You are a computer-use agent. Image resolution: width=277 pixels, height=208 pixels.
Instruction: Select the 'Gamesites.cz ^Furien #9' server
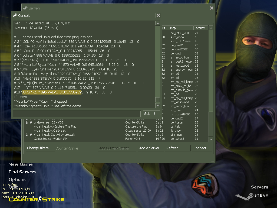click(x=50, y=139)
